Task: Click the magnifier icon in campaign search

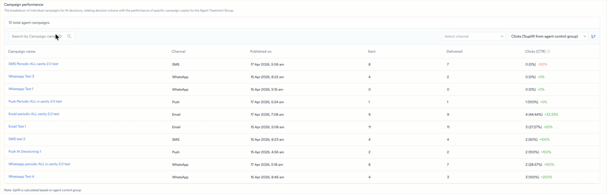Action: pyautogui.click(x=69, y=36)
